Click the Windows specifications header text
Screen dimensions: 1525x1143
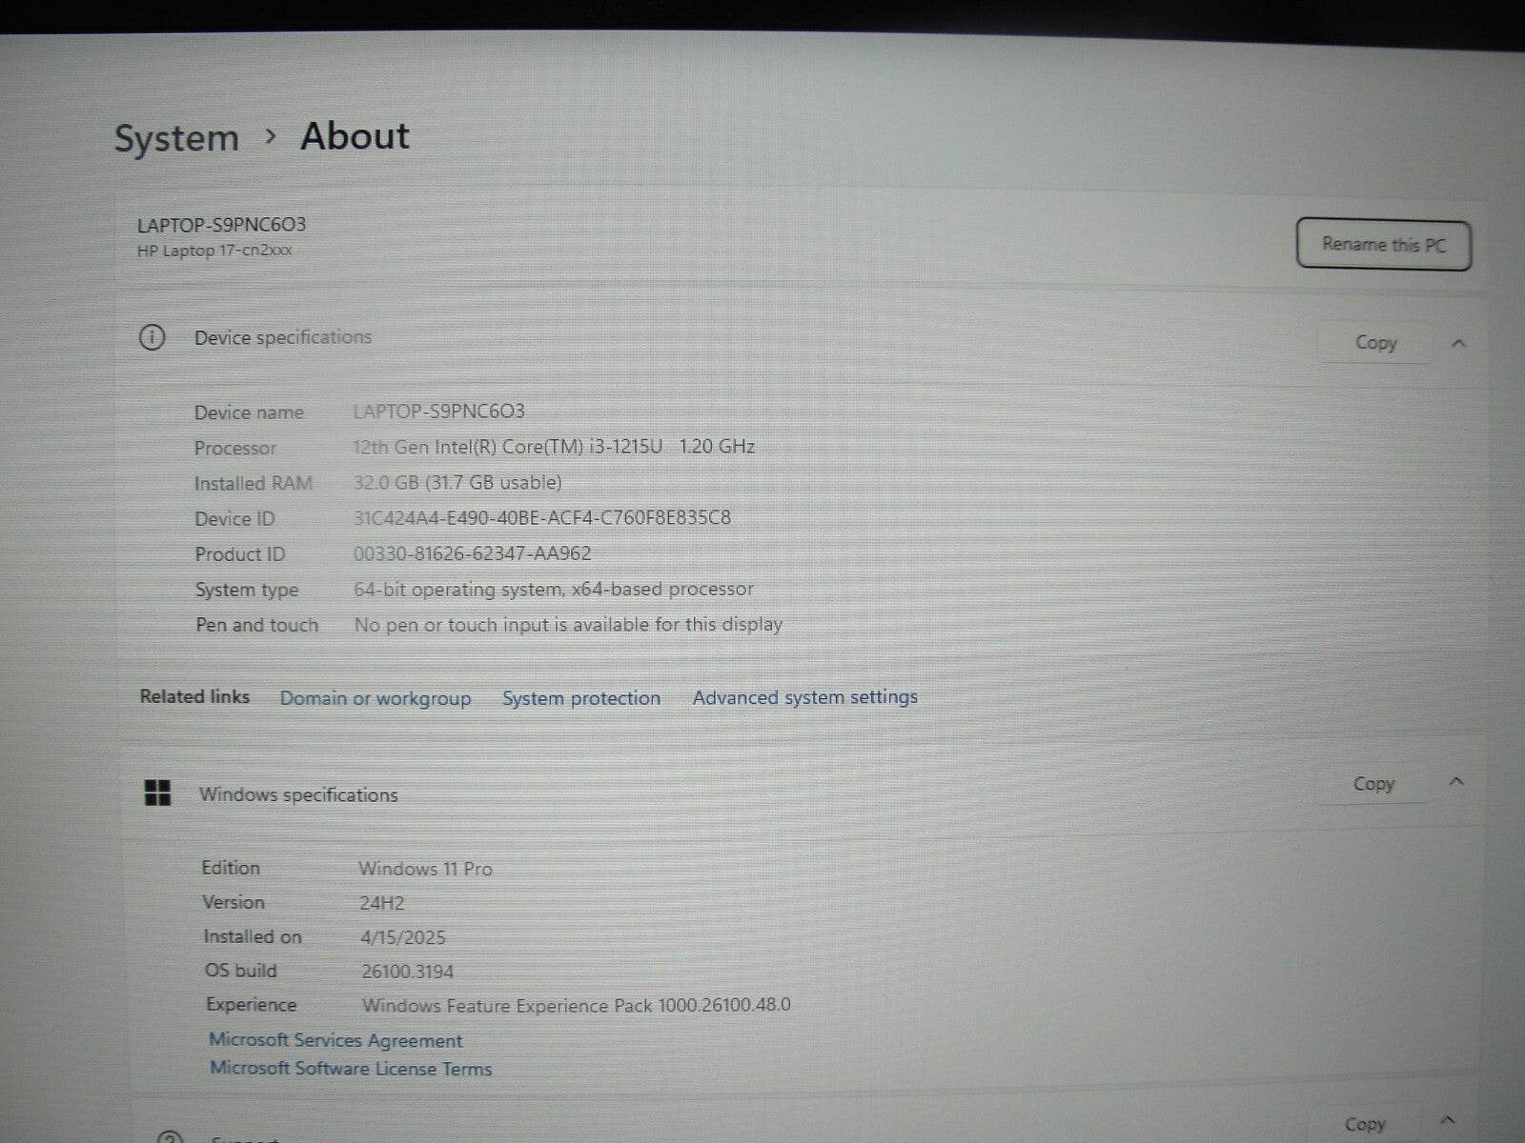(298, 794)
